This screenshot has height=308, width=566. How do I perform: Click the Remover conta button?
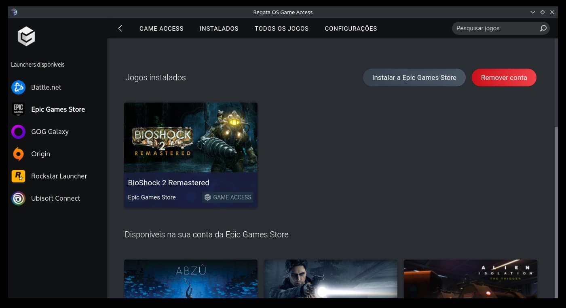tap(504, 78)
